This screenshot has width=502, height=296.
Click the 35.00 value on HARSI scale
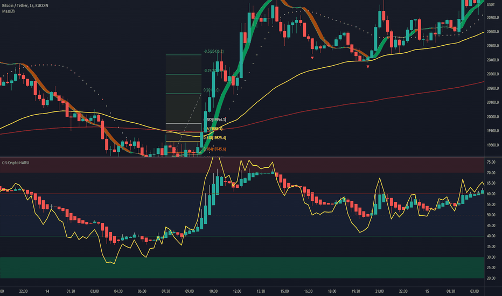pyautogui.click(x=491, y=246)
